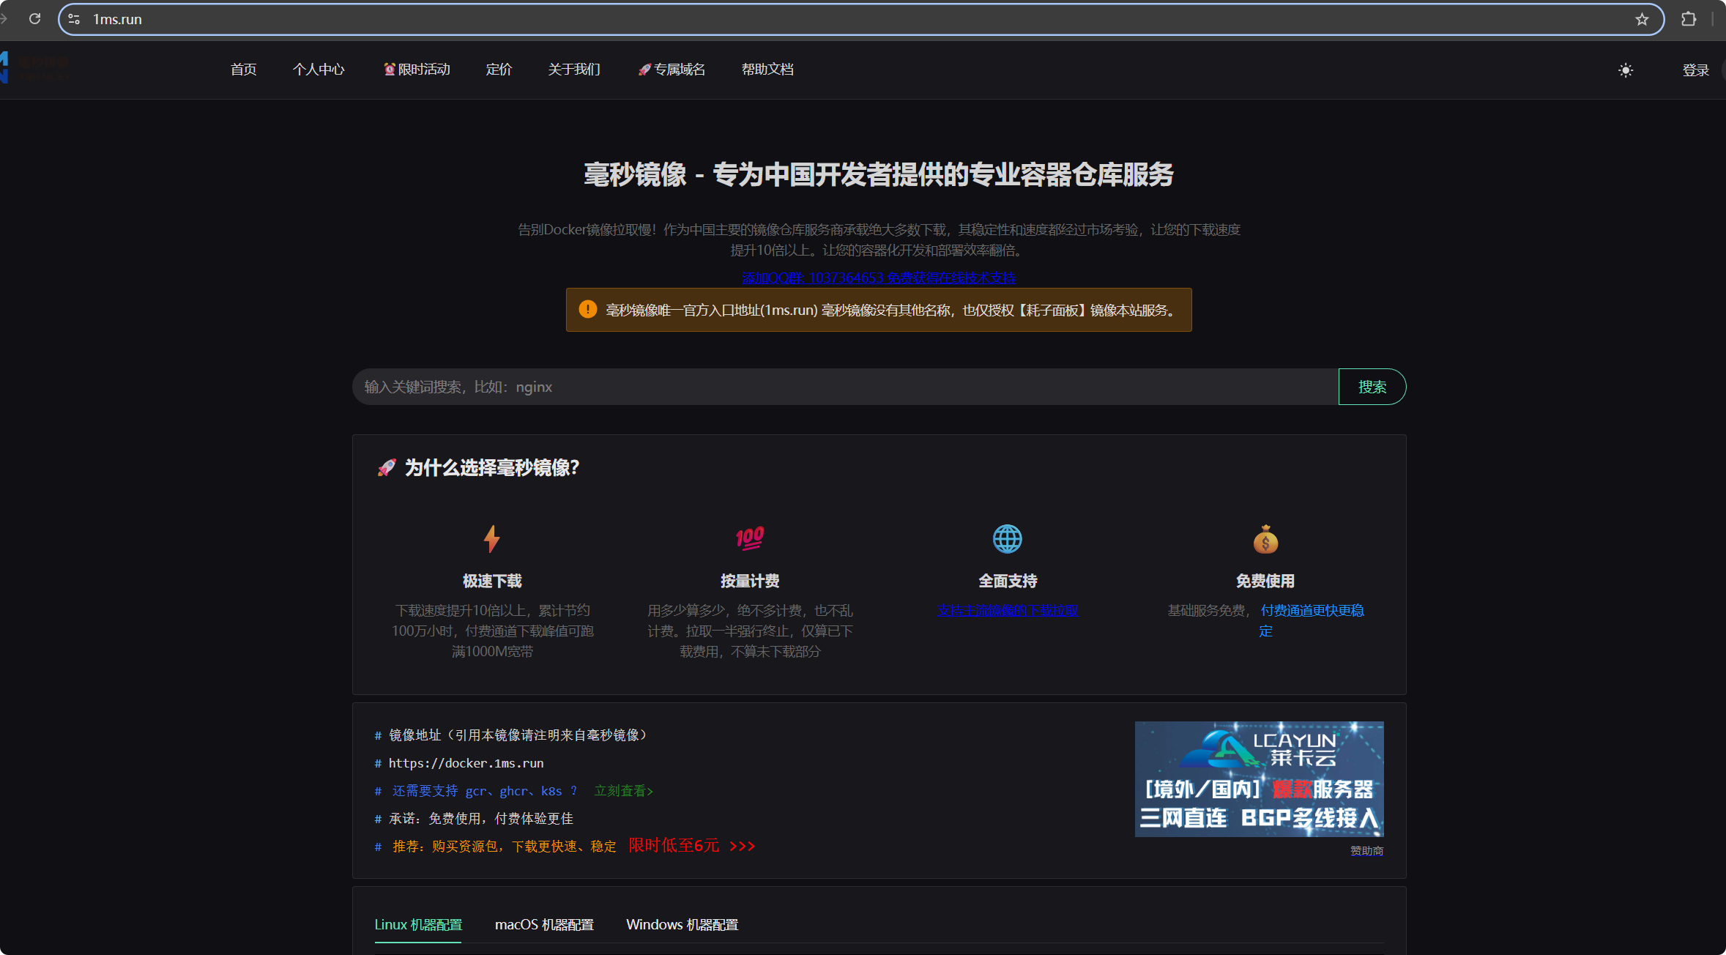The image size is (1726, 955).
Task: Click the LCAYUN 莱卡云 sponsor banner
Action: point(1259,779)
